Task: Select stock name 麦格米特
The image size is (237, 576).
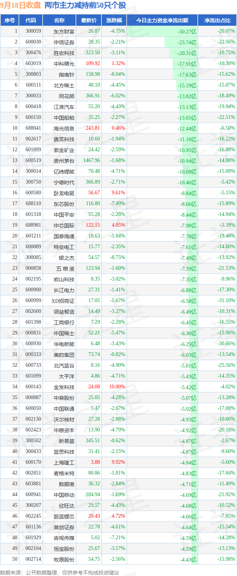Action: [64, 473]
